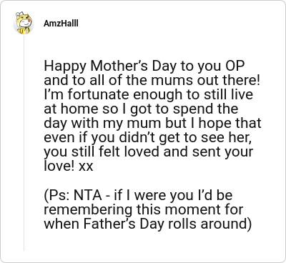Click the line "you still felt loved and sent your"
Screen dimensions: 286x263
(x=148, y=152)
